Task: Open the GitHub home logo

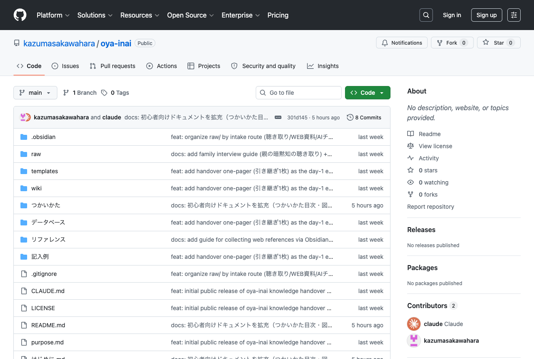Action: pos(20,15)
